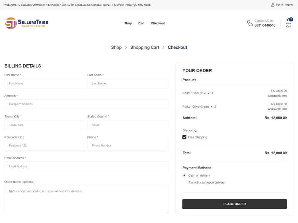
Task: Click the Subtotal Rs. 12,000.00 amount
Action: pyautogui.click(x=276, y=118)
